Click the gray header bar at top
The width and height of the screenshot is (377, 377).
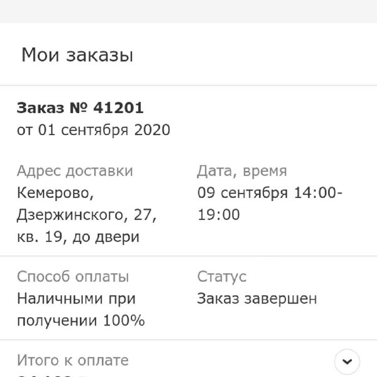(x=188, y=11)
